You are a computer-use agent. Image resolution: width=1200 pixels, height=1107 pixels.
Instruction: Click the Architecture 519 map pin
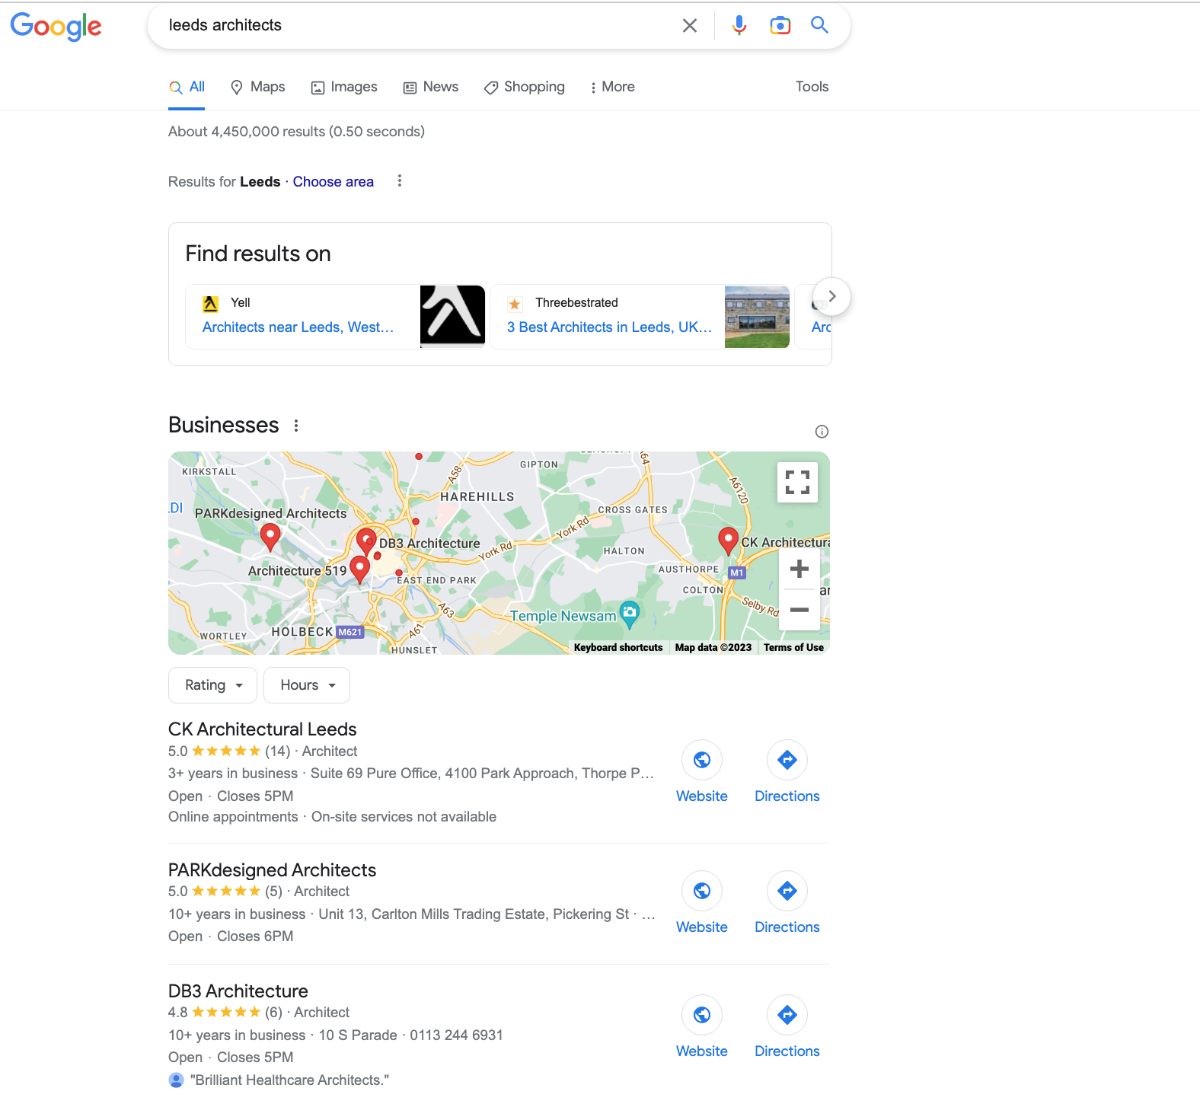(x=359, y=569)
